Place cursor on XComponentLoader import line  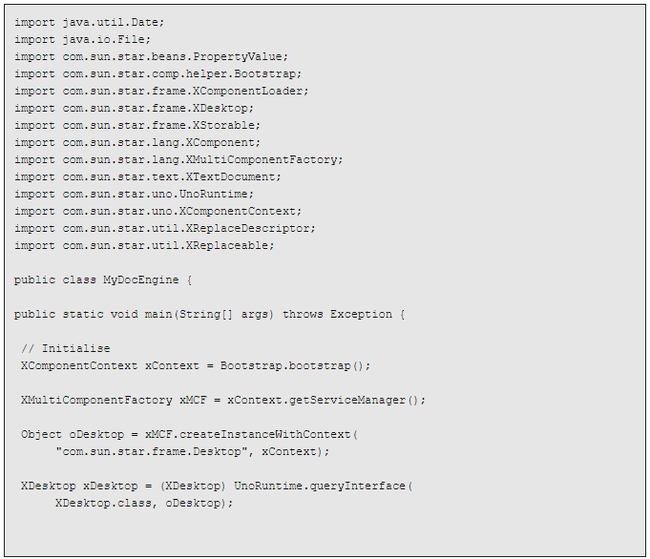pyautogui.click(x=161, y=92)
